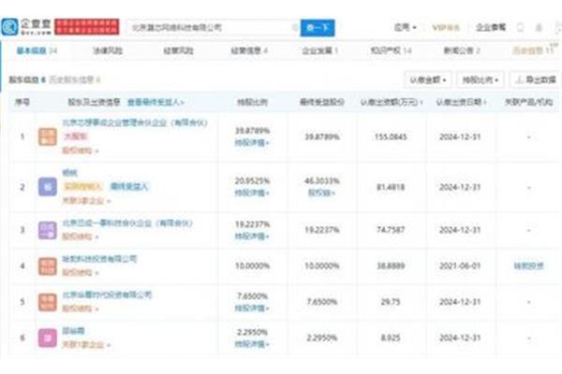Sort by 认缴出资日期 column header
The image size is (562, 374).
461,102
